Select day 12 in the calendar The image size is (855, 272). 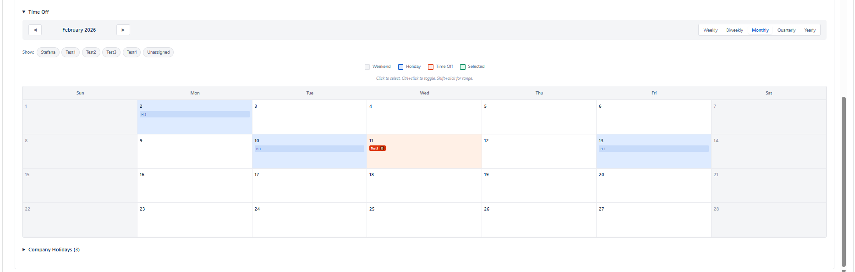pyautogui.click(x=539, y=151)
